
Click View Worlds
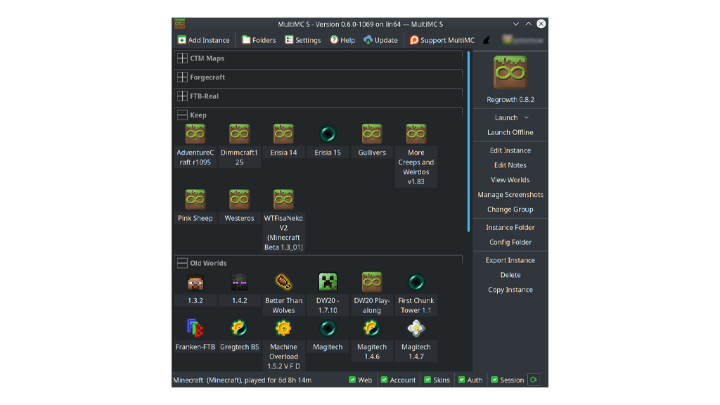(x=510, y=180)
